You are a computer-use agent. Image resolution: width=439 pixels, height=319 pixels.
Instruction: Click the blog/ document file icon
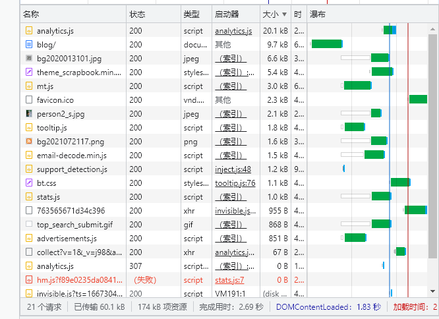[28, 44]
